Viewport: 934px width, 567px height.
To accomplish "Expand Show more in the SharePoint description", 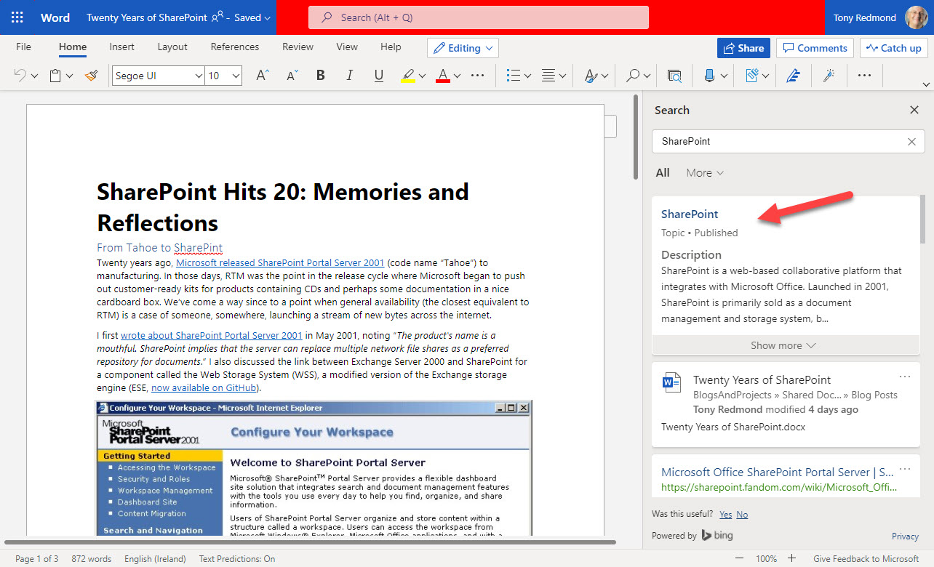I will [x=785, y=345].
